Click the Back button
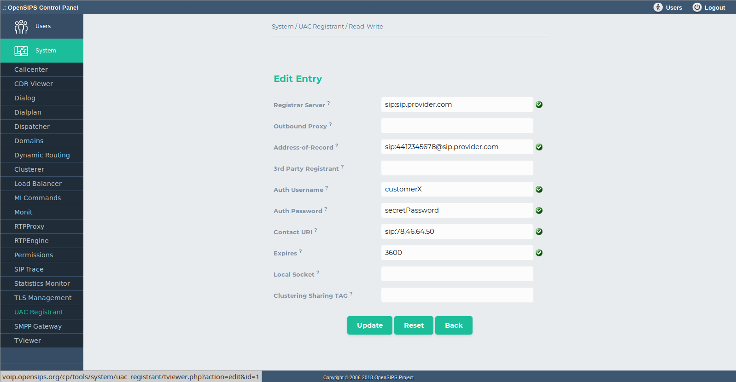The height and width of the screenshot is (382, 736). coord(454,325)
